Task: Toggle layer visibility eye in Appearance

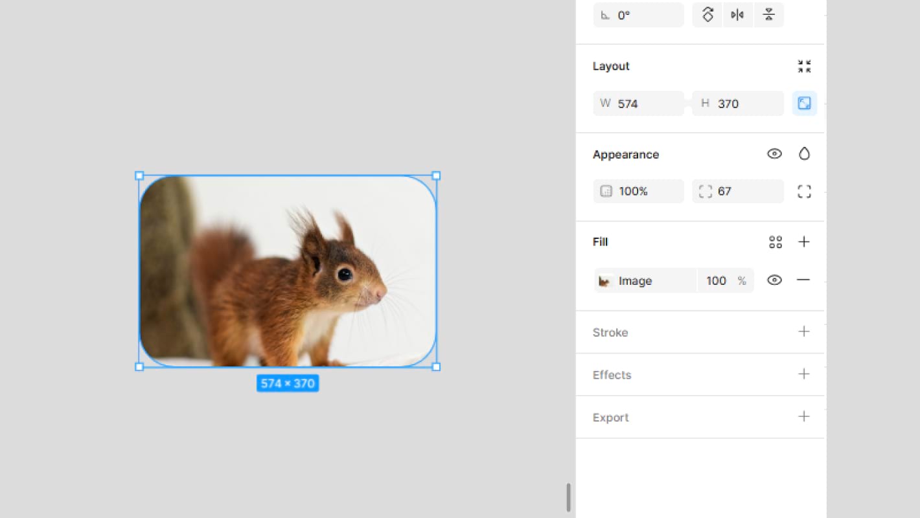Action: click(774, 153)
